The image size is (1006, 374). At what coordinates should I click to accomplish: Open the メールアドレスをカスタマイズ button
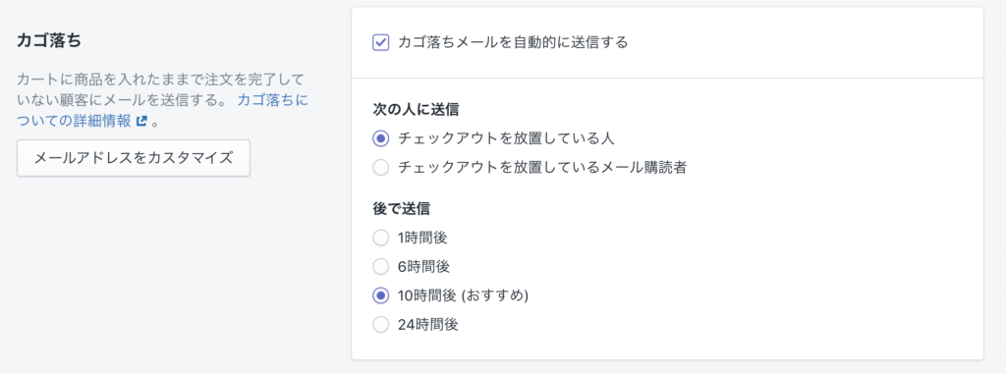[x=134, y=158]
